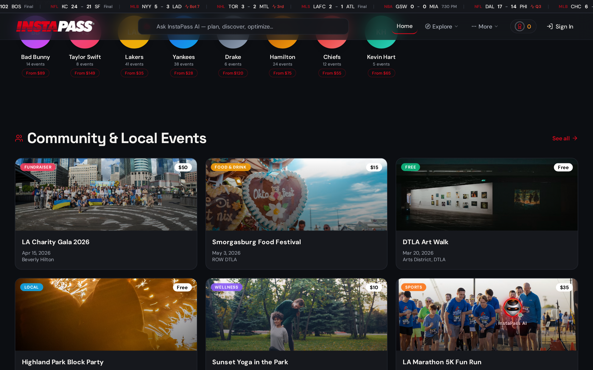Open the More menu
Viewport: 593px width, 370px height.
point(485,26)
